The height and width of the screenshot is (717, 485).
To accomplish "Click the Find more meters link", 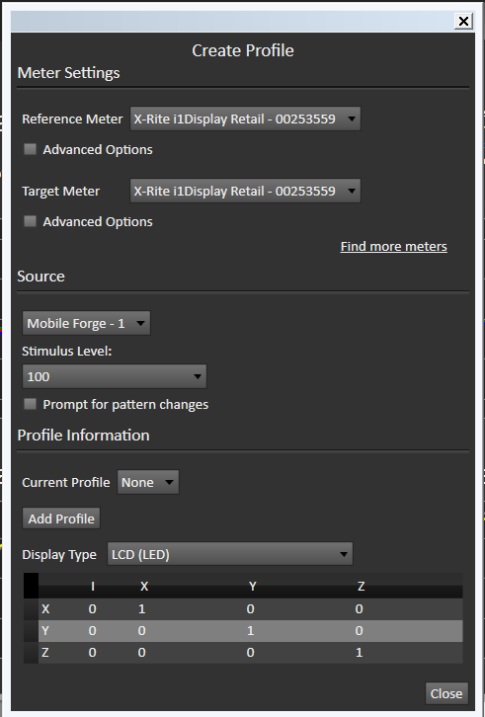I will pyautogui.click(x=393, y=247).
